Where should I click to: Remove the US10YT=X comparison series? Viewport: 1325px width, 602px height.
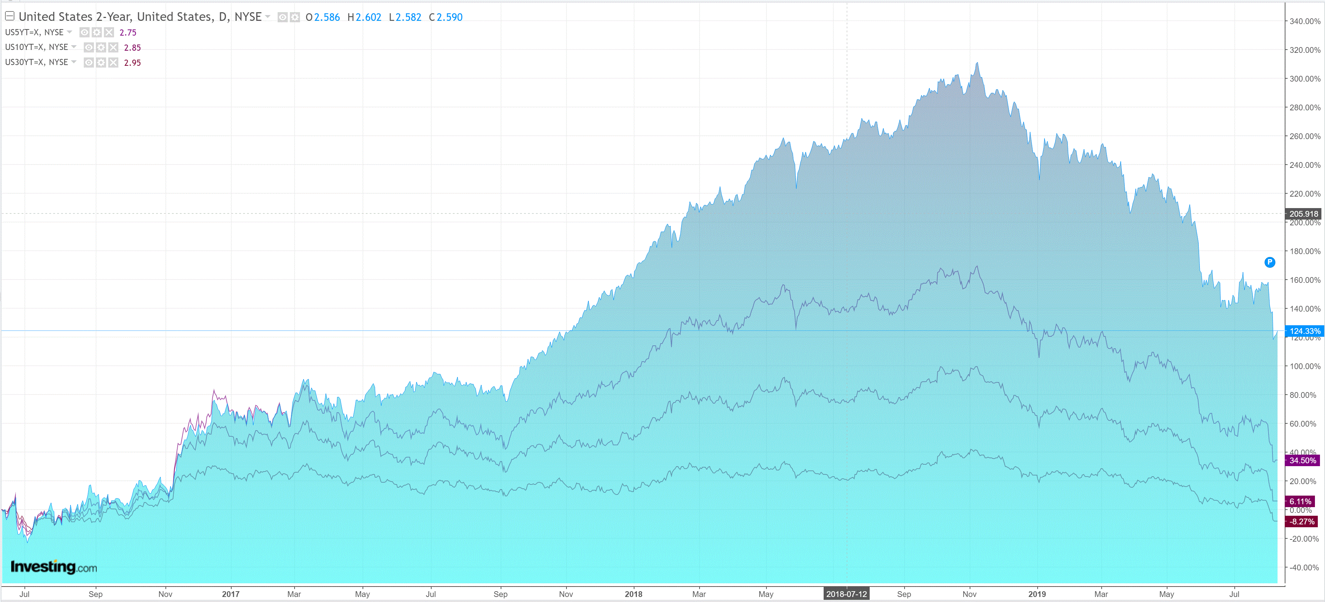[114, 47]
